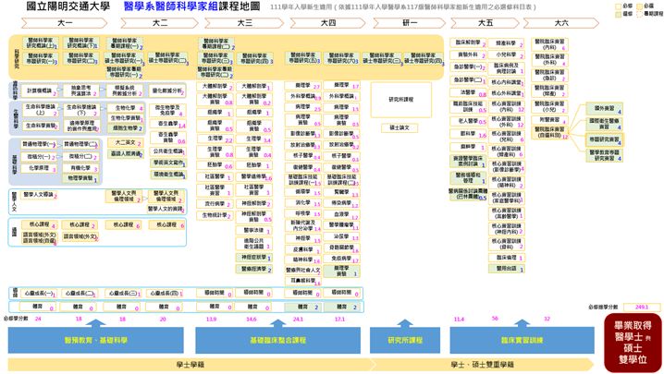This screenshot has height=374, width=664.
Task: Click the blue 基礎臨床整合課程 banner
Action: point(277,340)
